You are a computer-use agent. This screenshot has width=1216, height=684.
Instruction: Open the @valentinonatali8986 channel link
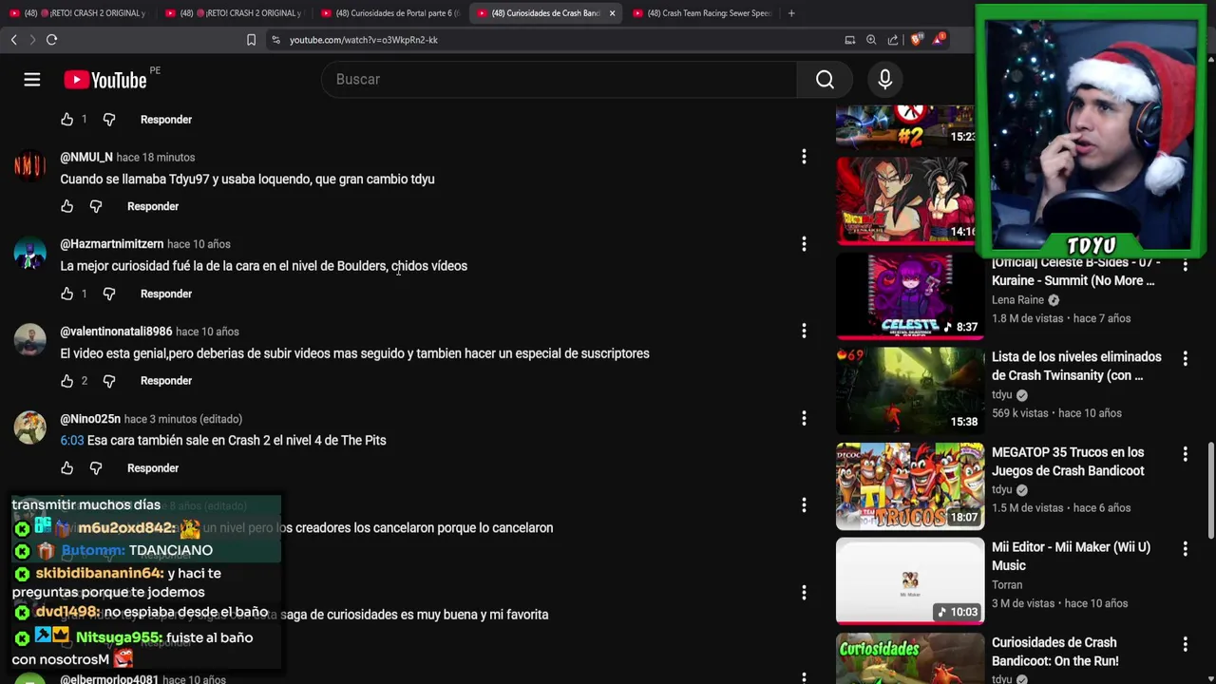click(x=116, y=332)
